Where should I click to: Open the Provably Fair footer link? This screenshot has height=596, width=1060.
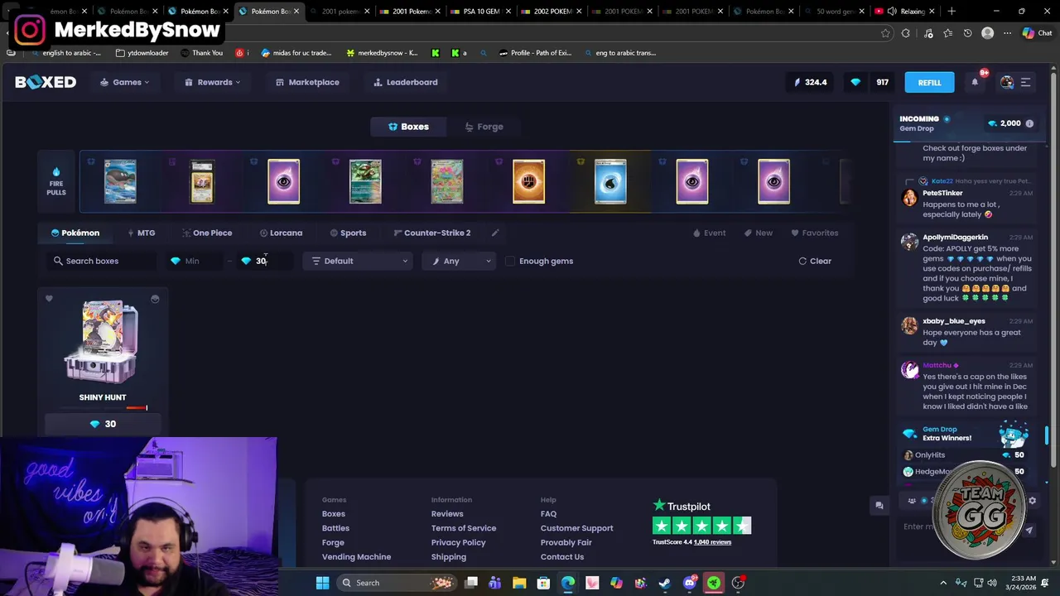pos(566,542)
